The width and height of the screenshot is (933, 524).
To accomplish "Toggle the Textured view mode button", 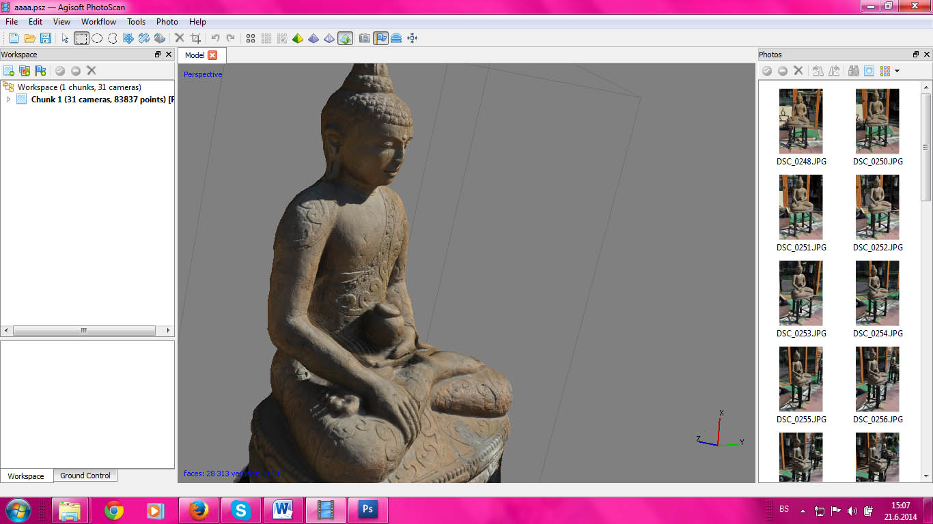I will [345, 38].
